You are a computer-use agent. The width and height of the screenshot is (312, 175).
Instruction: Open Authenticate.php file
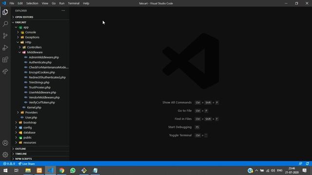click(40, 62)
